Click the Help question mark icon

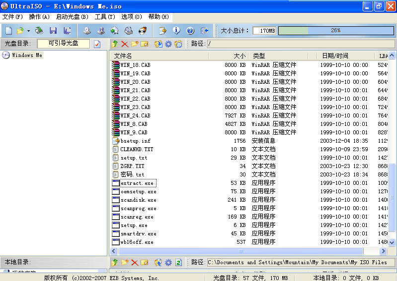coord(190,31)
